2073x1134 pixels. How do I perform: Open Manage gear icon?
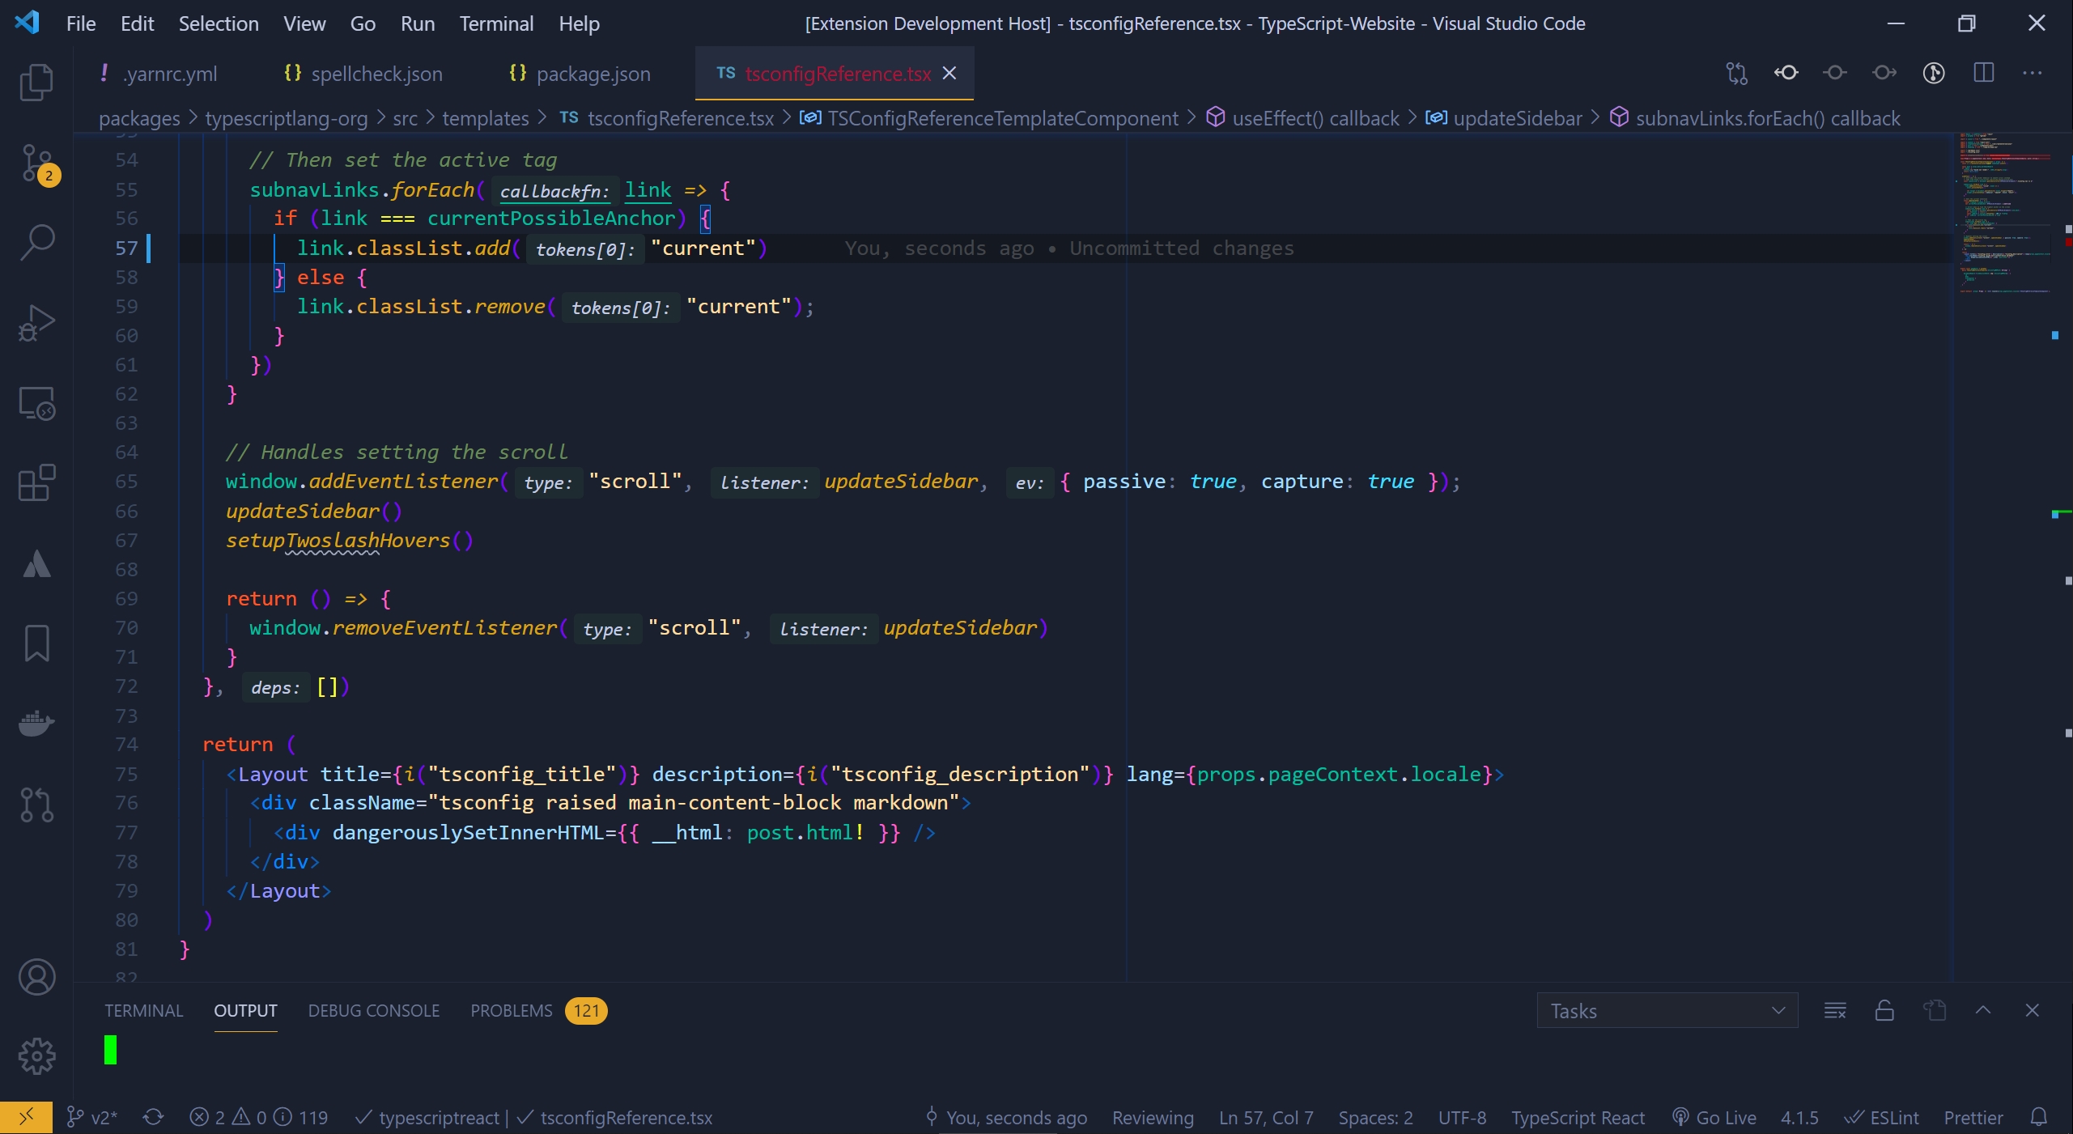coord(36,1056)
